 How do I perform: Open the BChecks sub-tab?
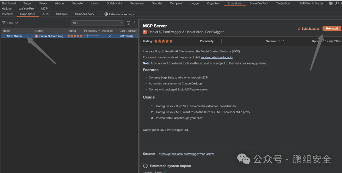[62, 14]
